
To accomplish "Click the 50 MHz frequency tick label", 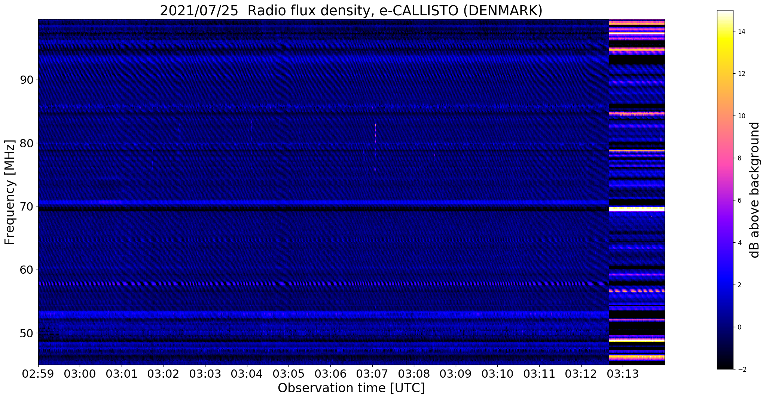I will (27, 333).
